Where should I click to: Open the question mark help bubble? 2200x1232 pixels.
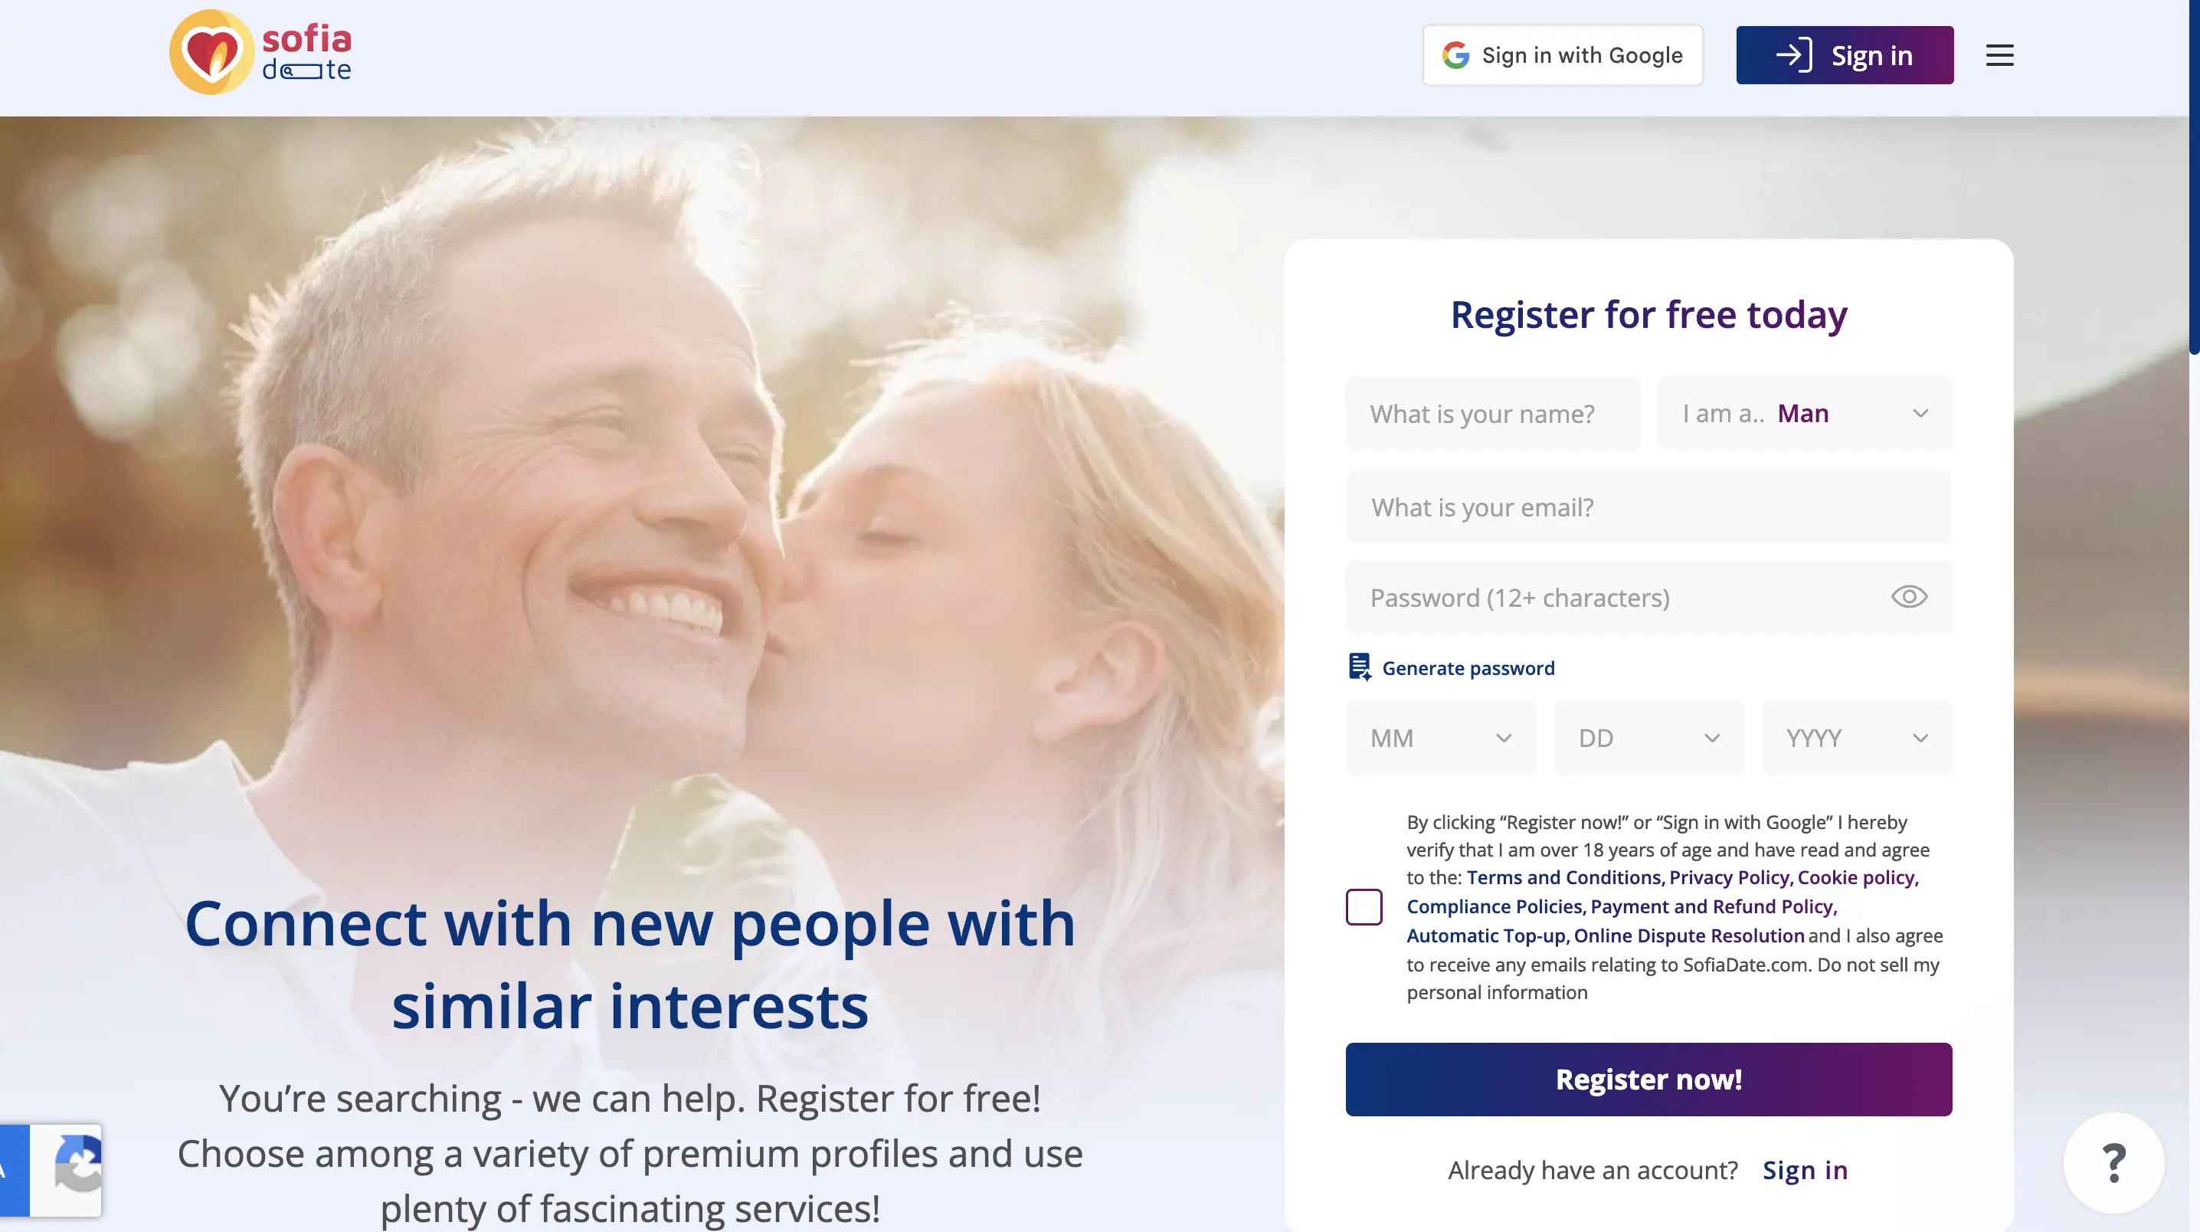pyautogui.click(x=2113, y=1163)
